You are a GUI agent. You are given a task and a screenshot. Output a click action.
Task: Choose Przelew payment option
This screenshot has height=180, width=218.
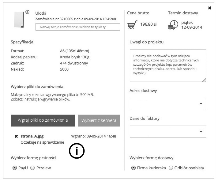tap(32, 168)
